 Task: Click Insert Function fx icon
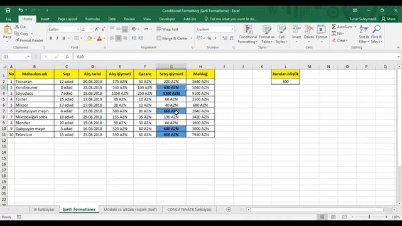67,57
